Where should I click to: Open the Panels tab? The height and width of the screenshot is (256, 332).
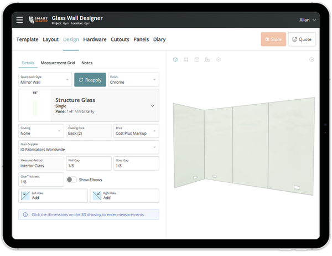click(x=141, y=39)
